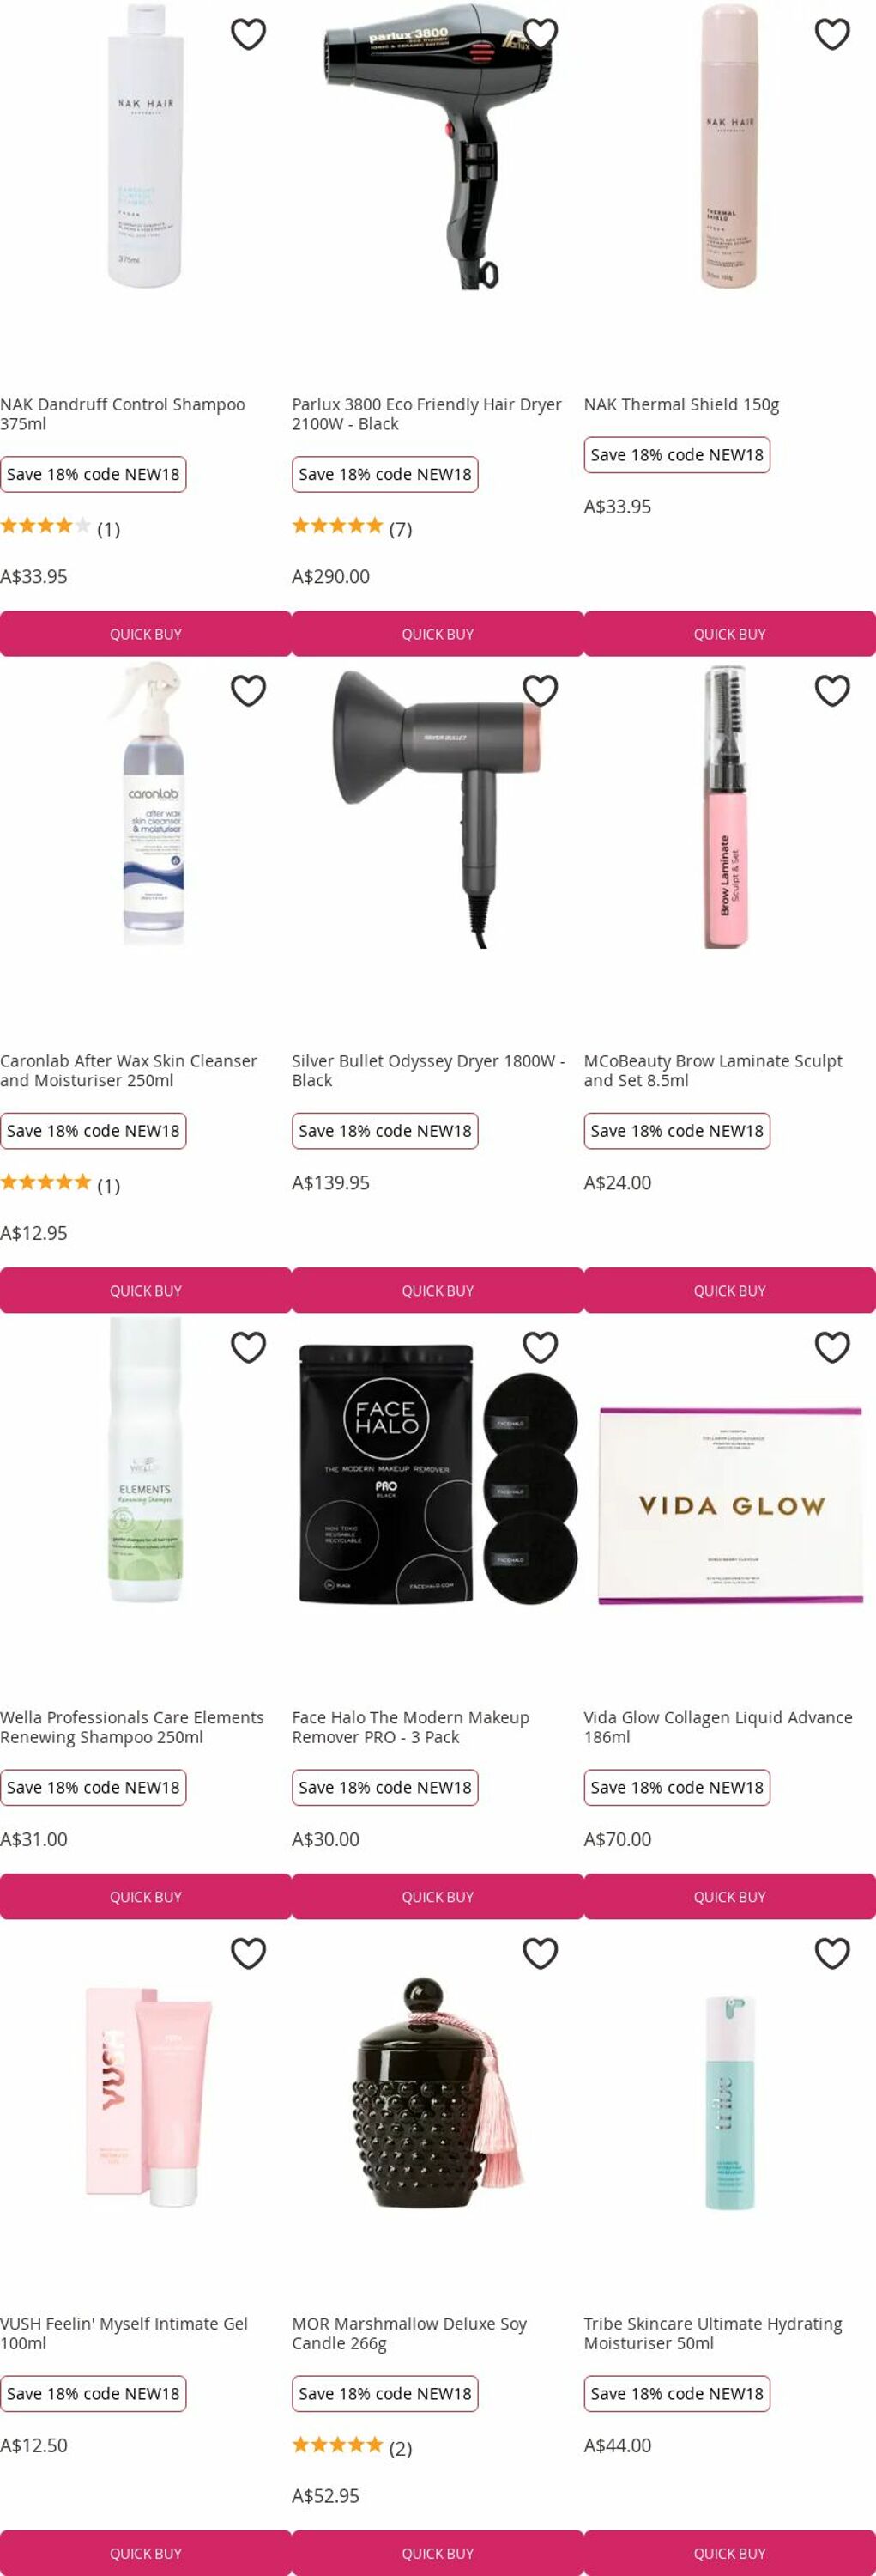Viewport: 876px width, 2576px height.
Task: Add NAK Dandruff Control Shampoo to wishlist
Action: 248,34
